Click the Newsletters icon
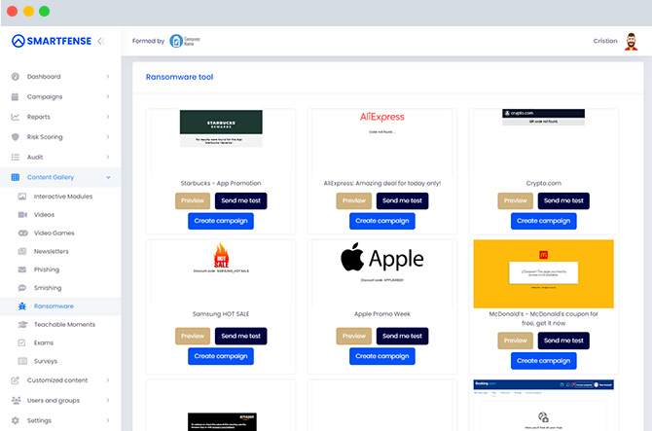This screenshot has width=652, height=431. click(22, 251)
